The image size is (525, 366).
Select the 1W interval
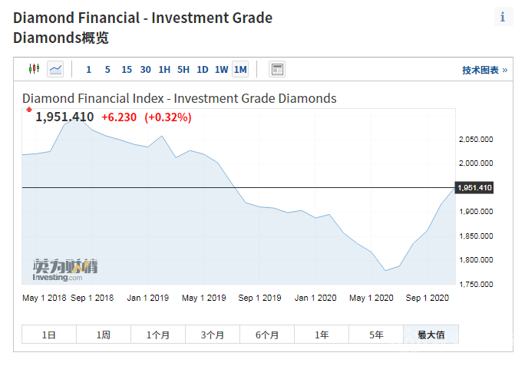221,70
